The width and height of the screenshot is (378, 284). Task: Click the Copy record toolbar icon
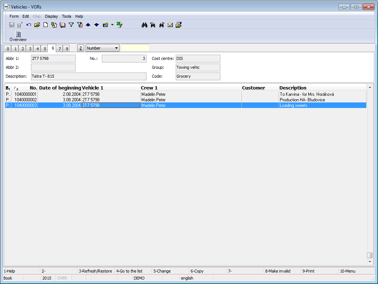[54, 25]
